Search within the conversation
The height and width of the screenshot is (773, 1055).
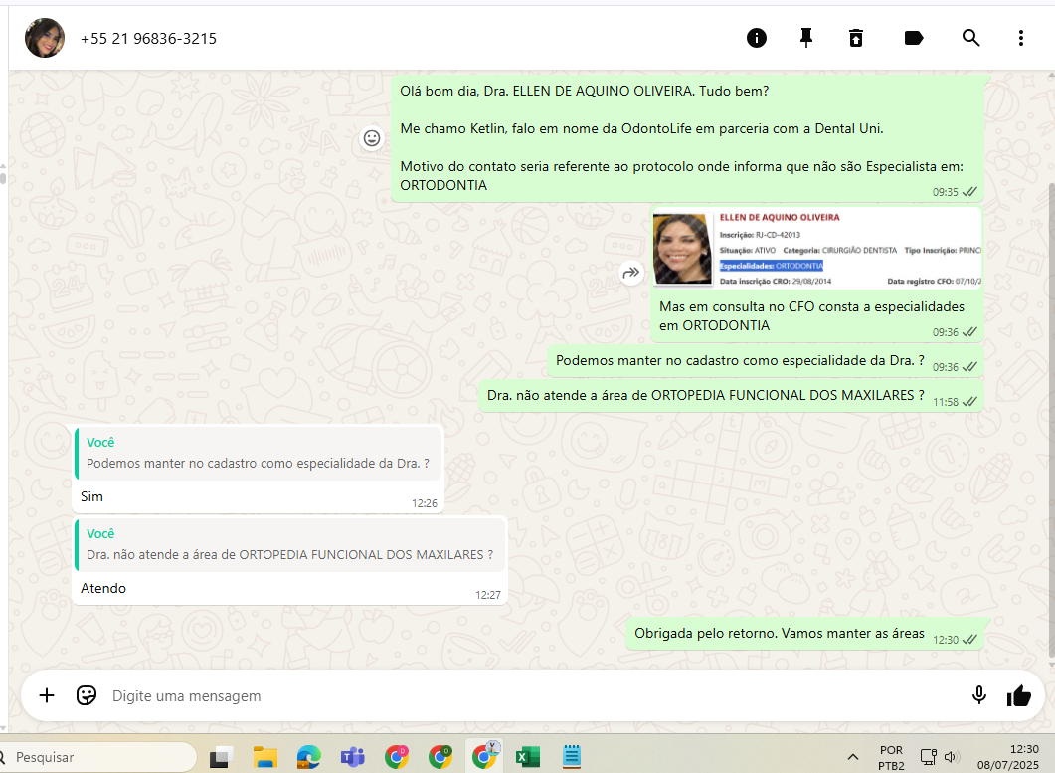(970, 38)
